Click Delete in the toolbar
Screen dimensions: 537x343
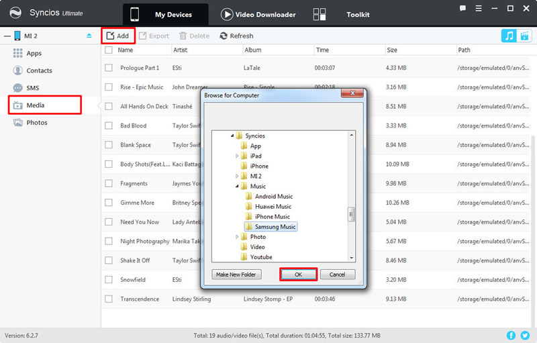[194, 36]
